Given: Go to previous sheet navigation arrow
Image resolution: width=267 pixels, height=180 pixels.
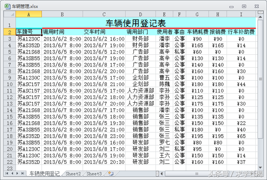Looking at the screenshot, I should click(x=12, y=174).
